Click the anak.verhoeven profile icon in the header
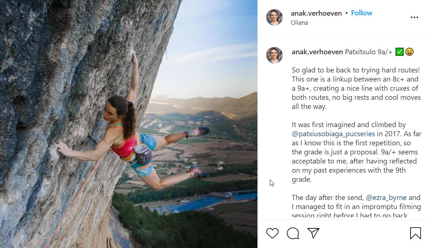This screenshot has height=248, width=428. [274, 17]
